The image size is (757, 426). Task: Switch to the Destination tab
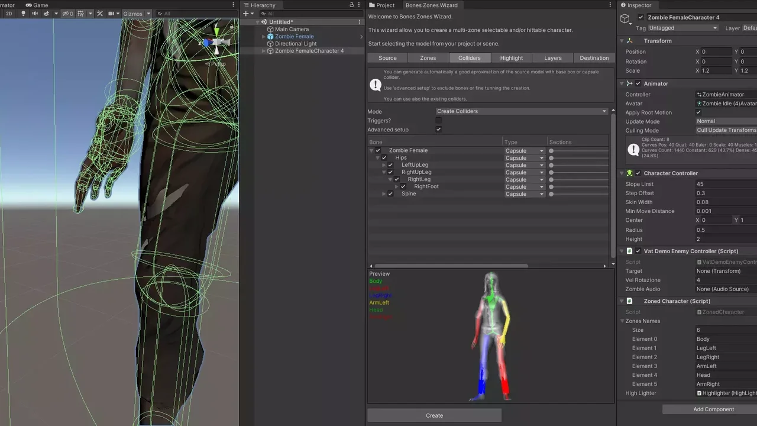click(594, 58)
